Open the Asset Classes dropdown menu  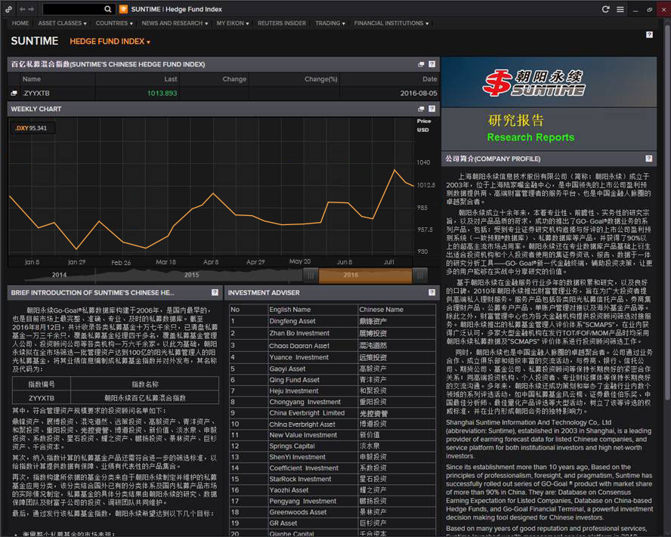click(x=62, y=23)
